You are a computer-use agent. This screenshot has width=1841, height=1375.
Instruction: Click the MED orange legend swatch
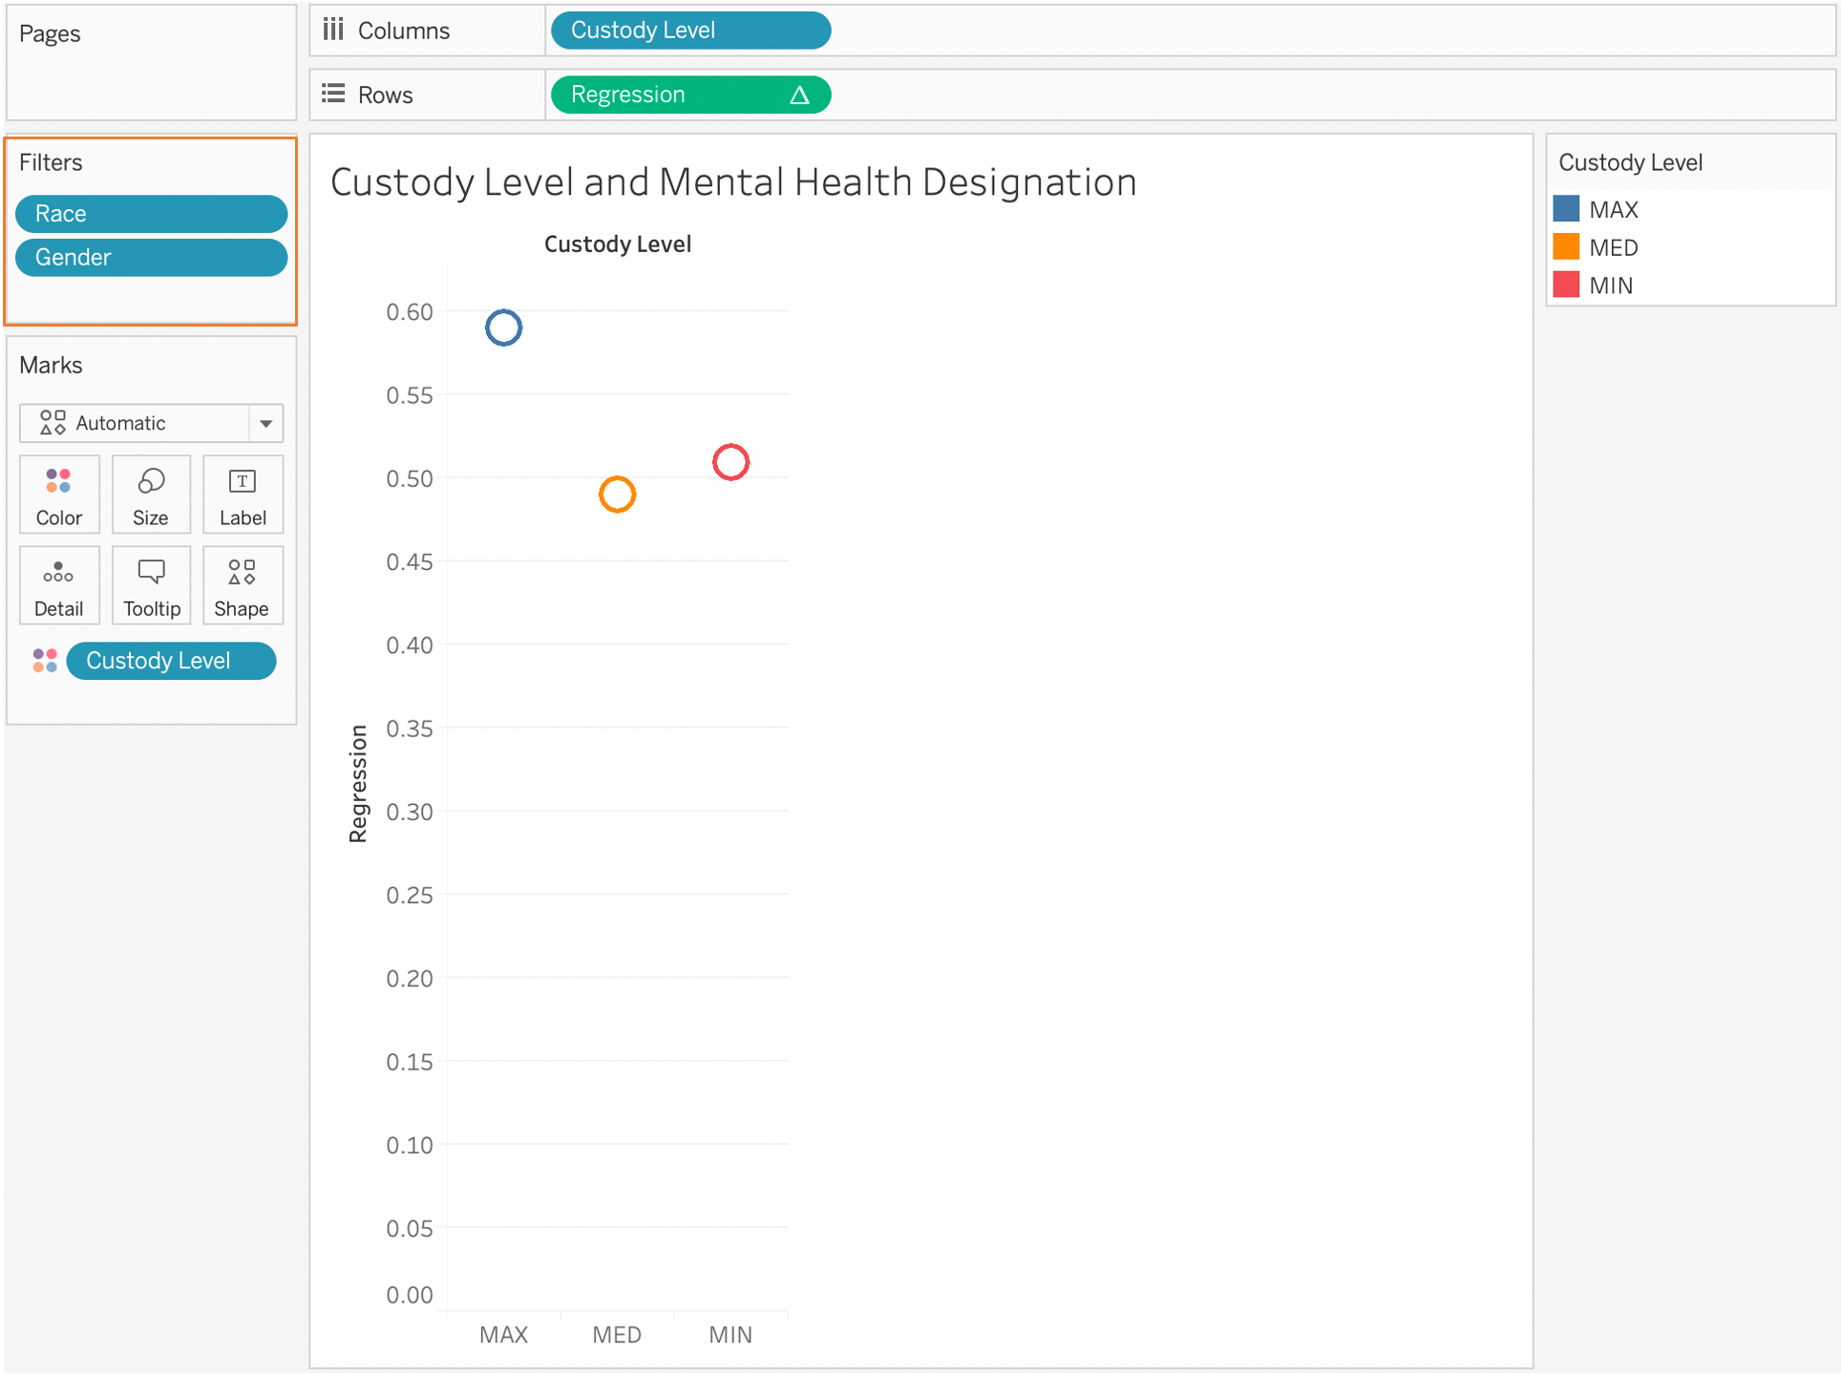[x=1566, y=247]
